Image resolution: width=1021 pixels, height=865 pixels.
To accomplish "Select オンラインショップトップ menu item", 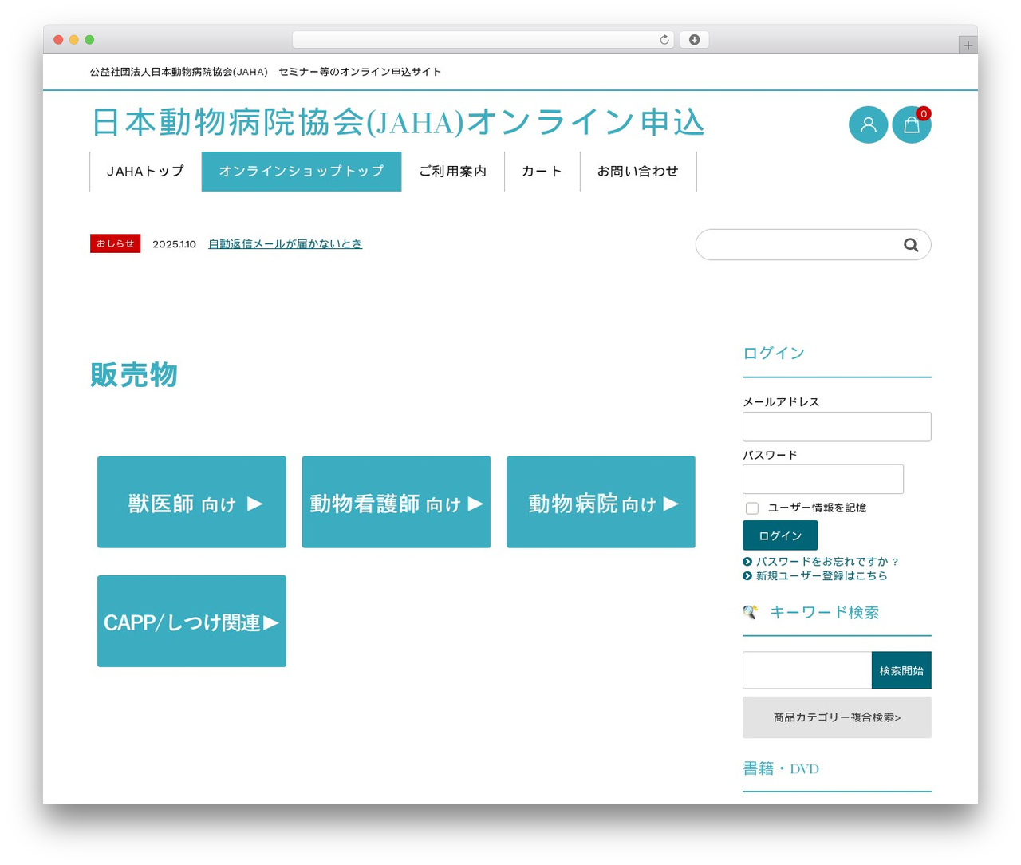I will (302, 172).
